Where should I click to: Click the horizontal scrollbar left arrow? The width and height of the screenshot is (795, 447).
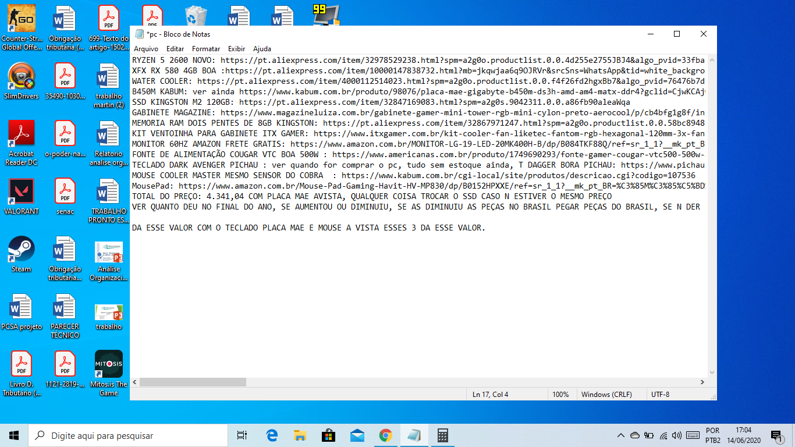[135, 382]
